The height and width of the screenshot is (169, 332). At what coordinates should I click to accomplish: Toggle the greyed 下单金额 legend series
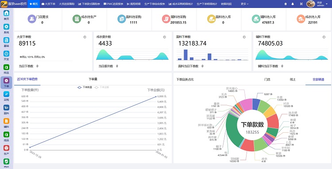pos(102,87)
